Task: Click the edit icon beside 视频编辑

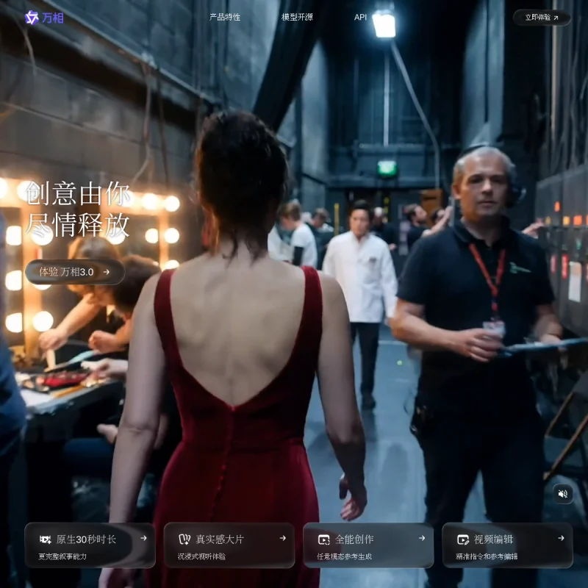Action: (x=463, y=539)
